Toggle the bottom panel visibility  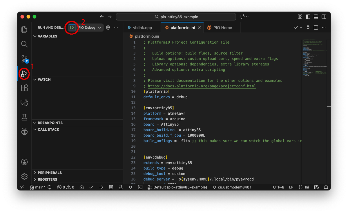point(316,17)
